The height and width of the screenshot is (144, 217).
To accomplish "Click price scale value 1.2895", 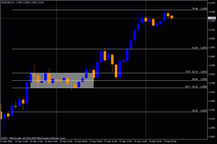I will tap(212, 128).
